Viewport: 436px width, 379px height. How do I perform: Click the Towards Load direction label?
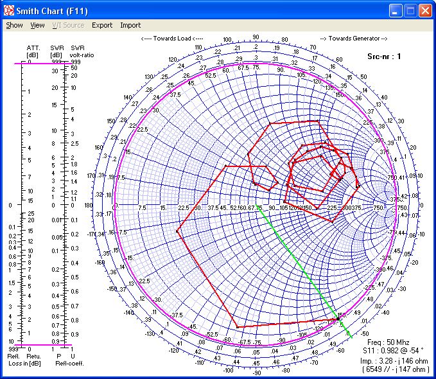[x=171, y=39]
